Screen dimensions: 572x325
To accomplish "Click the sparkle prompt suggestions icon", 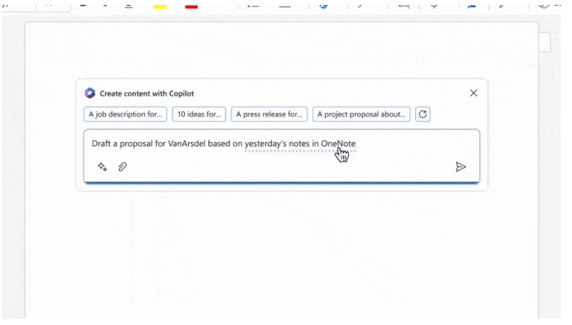I will [x=102, y=167].
